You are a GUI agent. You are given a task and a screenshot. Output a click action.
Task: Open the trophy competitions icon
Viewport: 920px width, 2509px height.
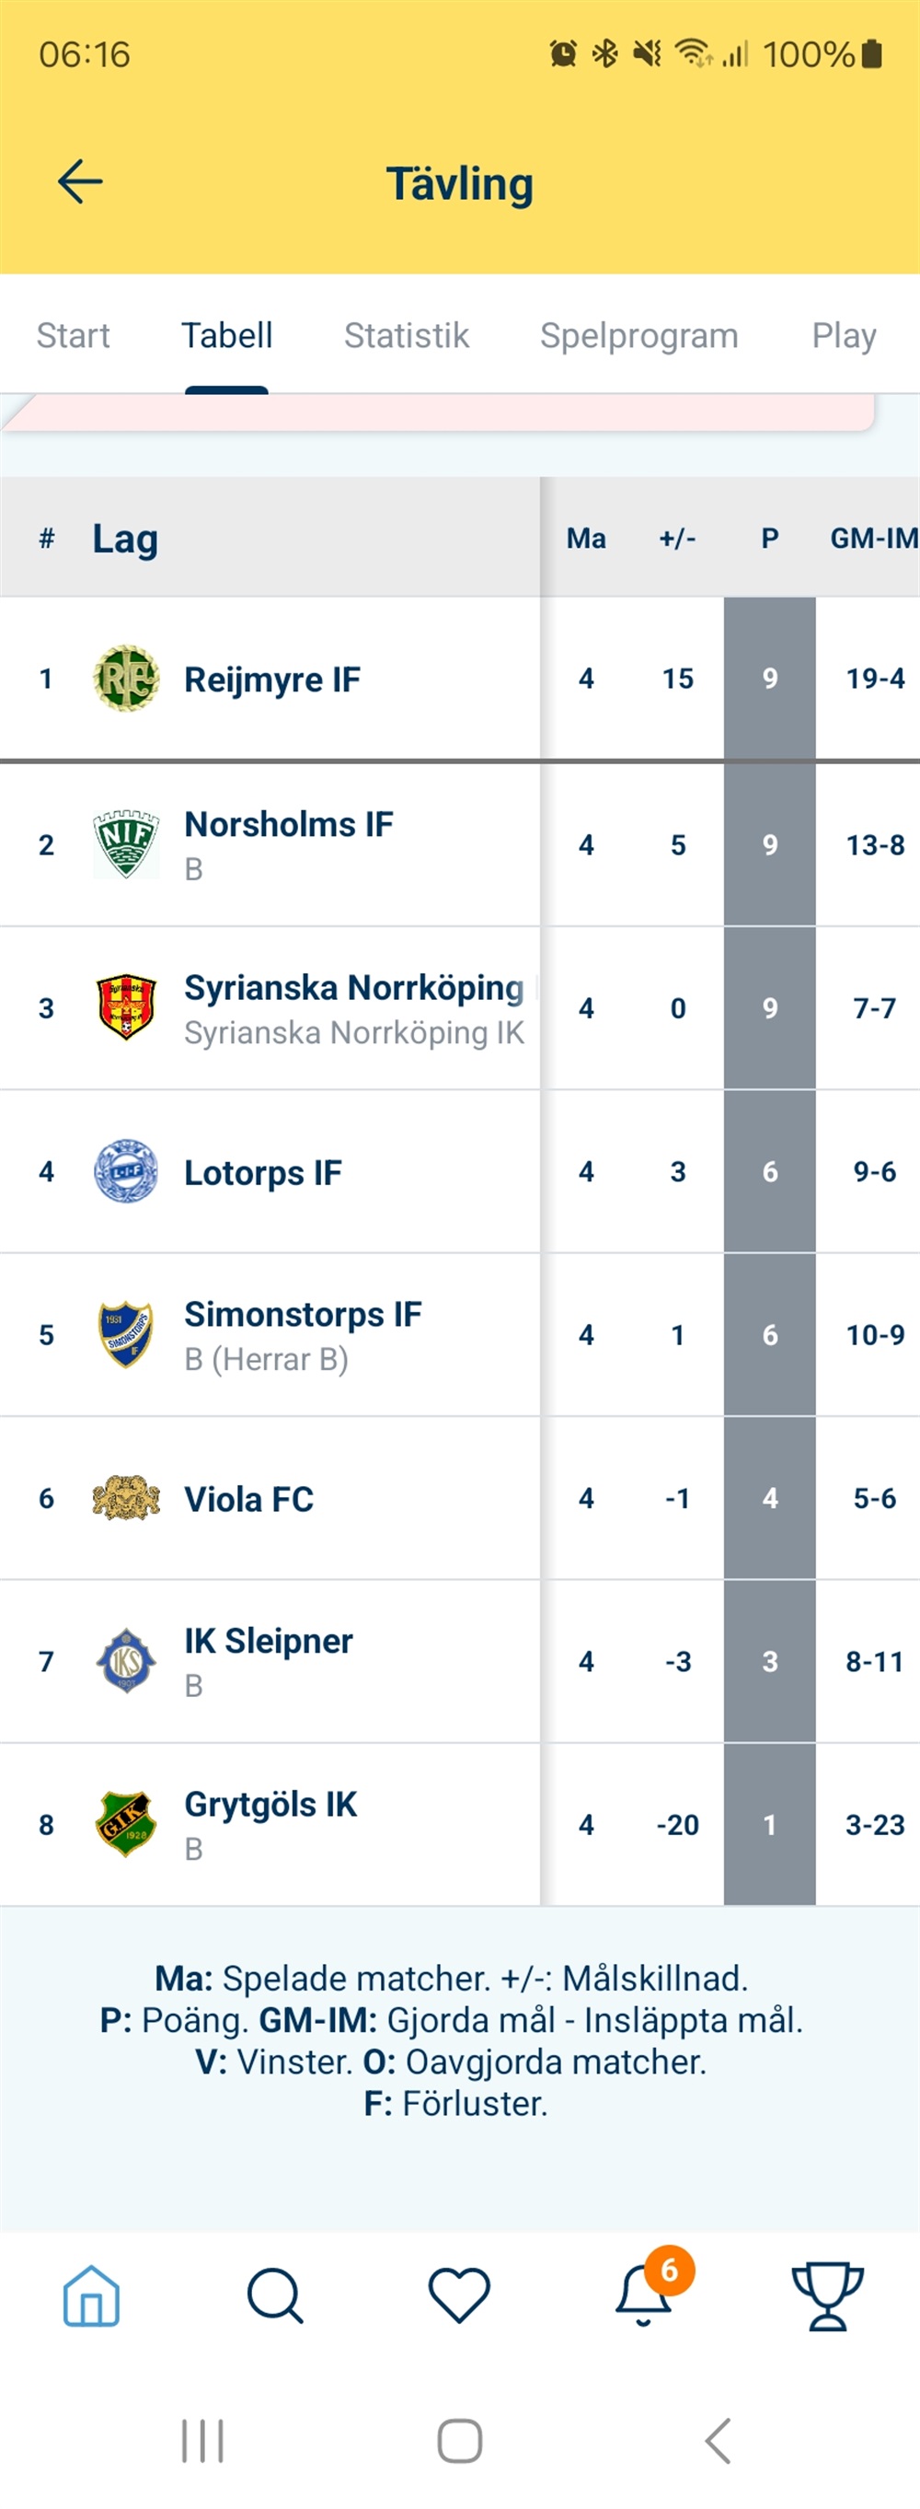tap(827, 2294)
